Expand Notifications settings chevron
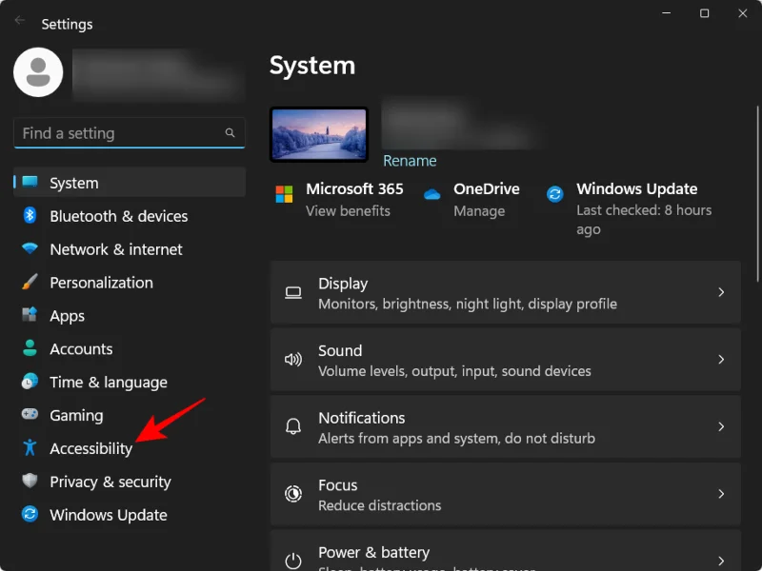Screen dimensions: 762x571 click(x=721, y=426)
